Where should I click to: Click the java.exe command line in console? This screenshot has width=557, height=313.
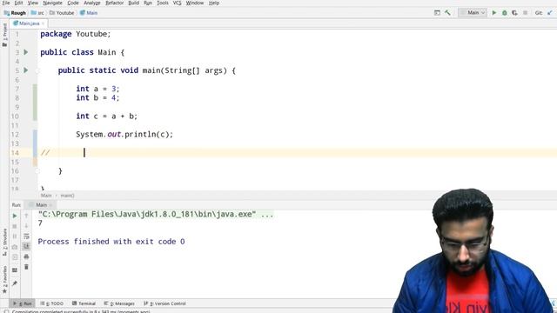tap(156, 215)
